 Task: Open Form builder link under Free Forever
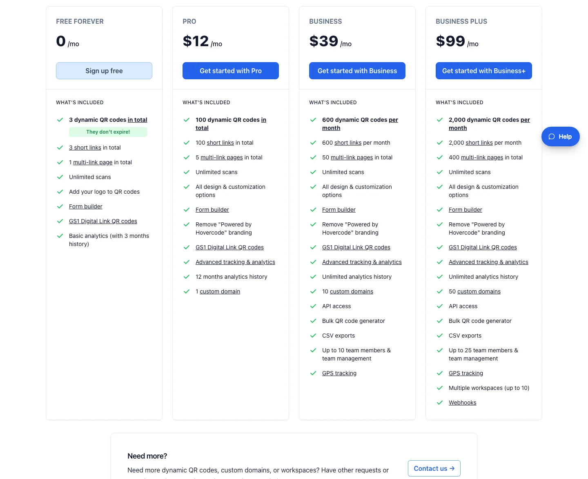coord(86,206)
